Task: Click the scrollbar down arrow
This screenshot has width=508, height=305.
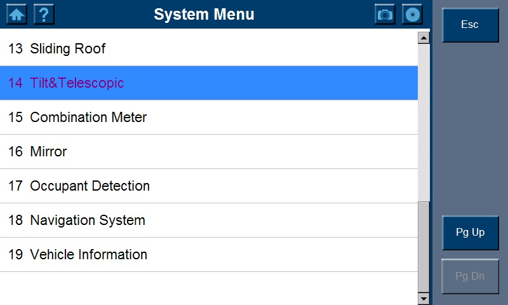Action: coord(424,298)
